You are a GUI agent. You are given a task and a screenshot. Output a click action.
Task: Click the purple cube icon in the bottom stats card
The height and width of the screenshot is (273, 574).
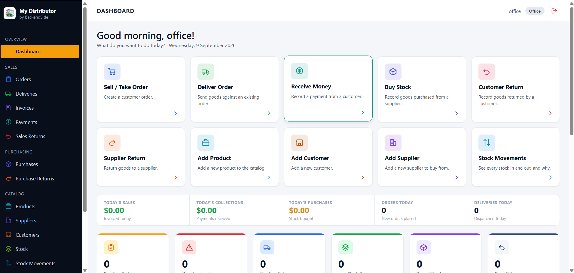pos(424,248)
